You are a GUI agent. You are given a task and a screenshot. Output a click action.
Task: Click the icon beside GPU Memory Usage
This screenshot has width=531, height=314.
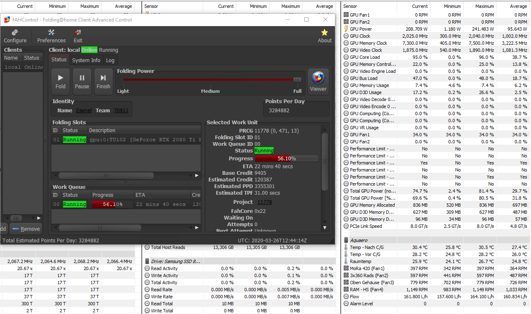click(346, 85)
